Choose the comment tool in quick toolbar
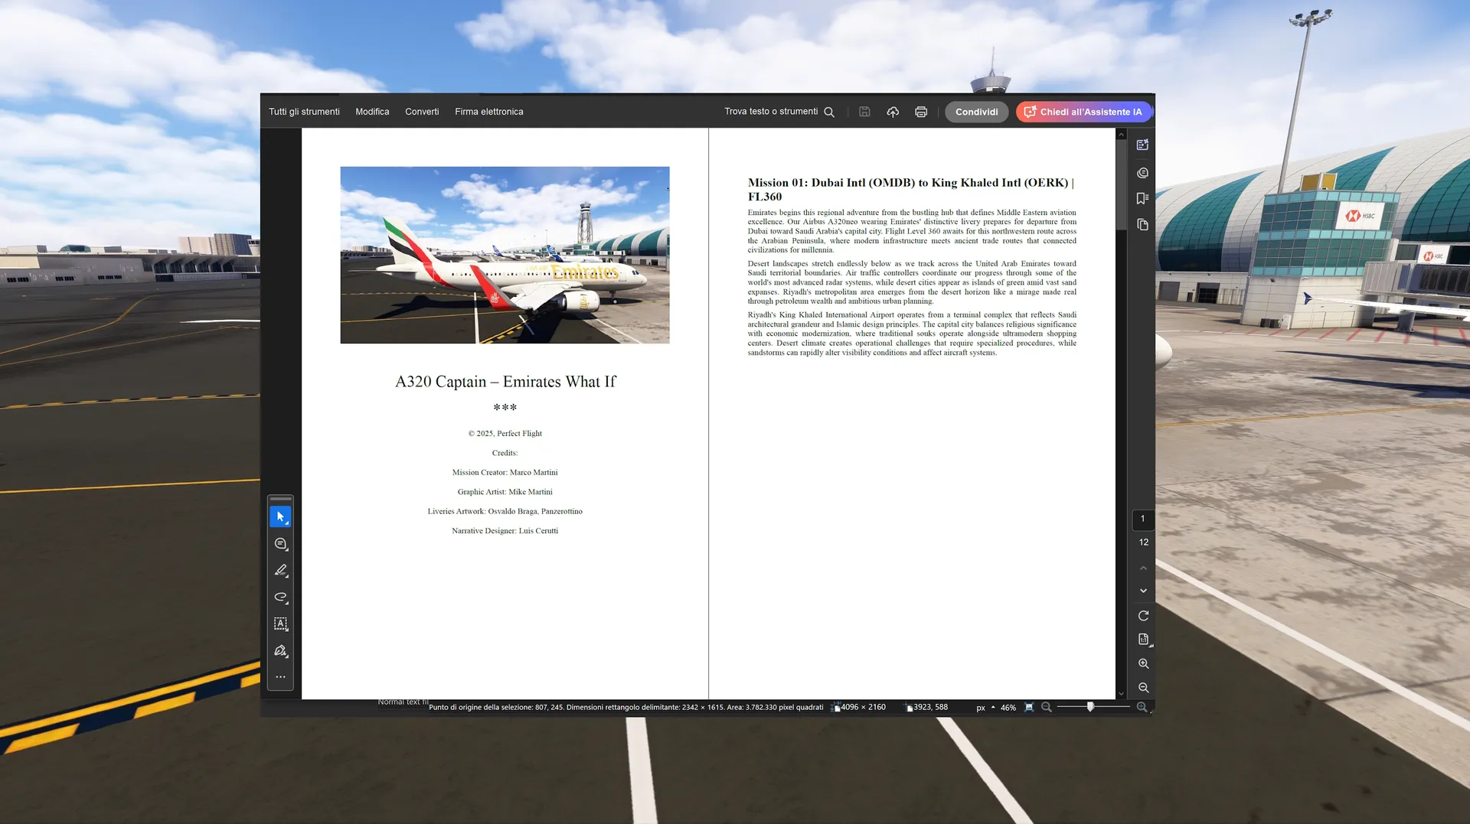 click(280, 544)
